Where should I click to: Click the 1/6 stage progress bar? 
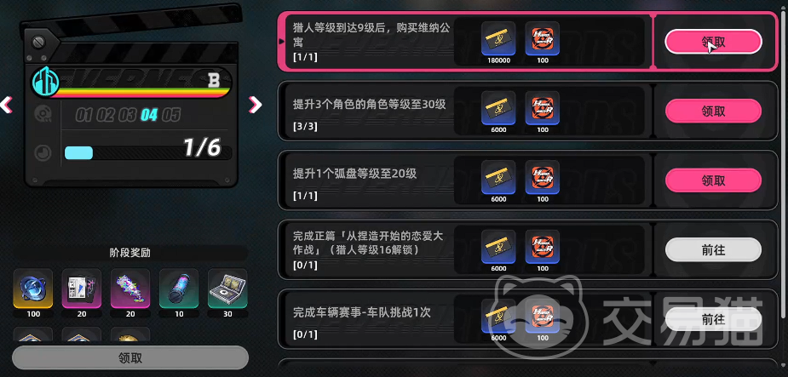[x=148, y=152]
